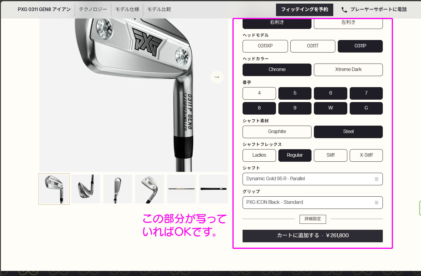Screen dimensions: 421x276
Task: Open the grip selector options icon
Action: 376,203
